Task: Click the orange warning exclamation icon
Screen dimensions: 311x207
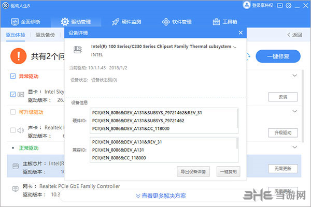Action: [x=18, y=56]
